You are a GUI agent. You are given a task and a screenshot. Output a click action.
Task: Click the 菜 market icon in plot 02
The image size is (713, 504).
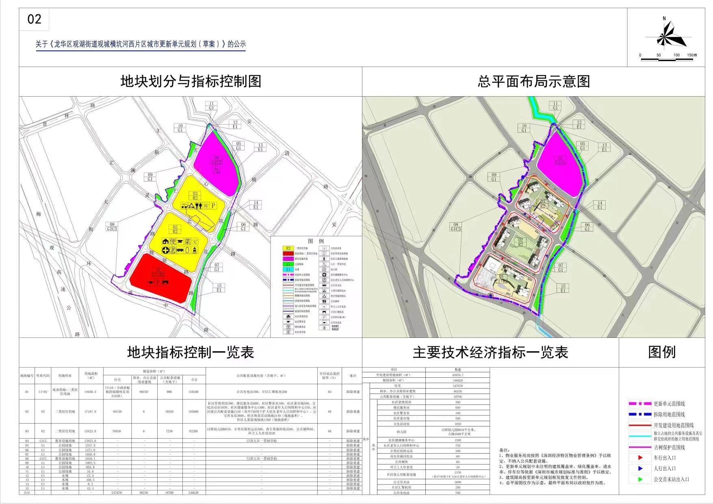click(x=187, y=242)
